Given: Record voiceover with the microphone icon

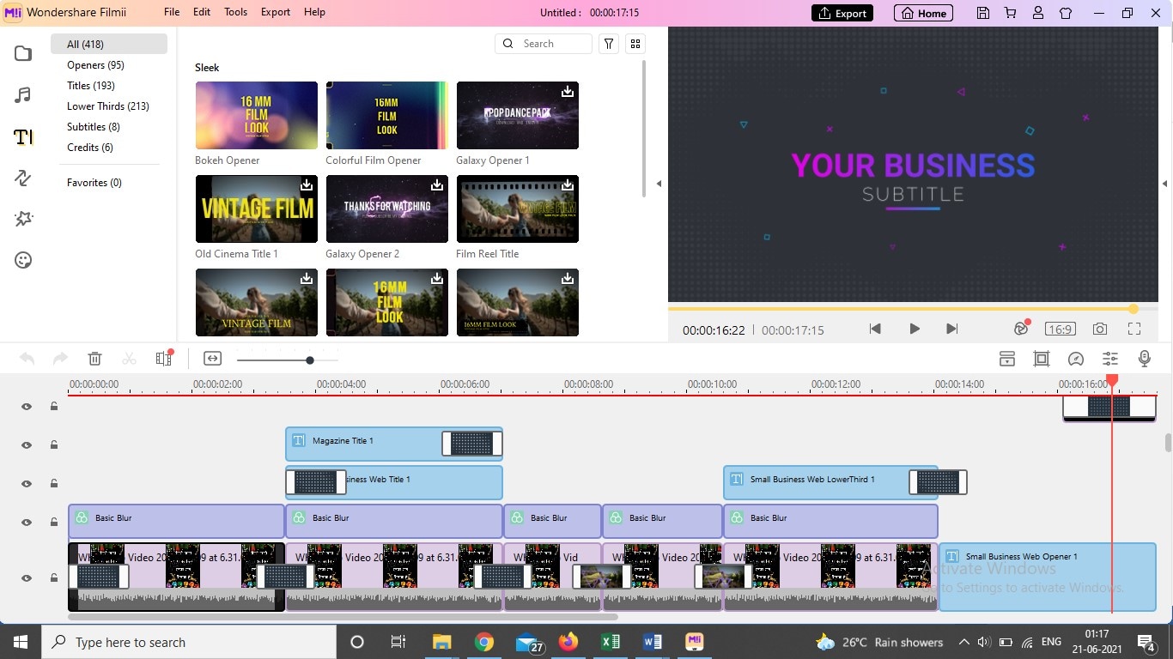Looking at the screenshot, I should [1144, 359].
